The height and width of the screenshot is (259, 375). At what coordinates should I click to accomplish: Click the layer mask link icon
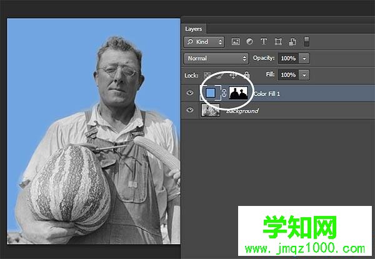[x=224, y=92]
